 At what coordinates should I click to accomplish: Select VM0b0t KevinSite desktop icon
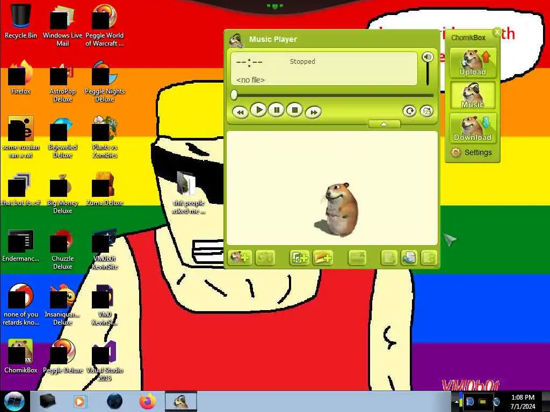[105, 249]
